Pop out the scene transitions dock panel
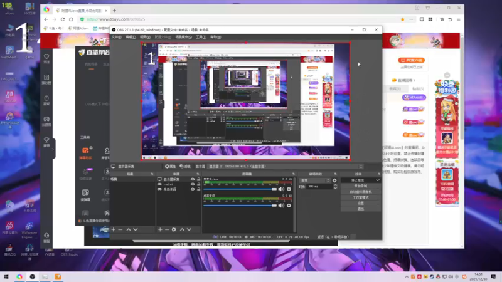This screenshot has height=282, width=502. pyautogui.click(x=335, y=174)
